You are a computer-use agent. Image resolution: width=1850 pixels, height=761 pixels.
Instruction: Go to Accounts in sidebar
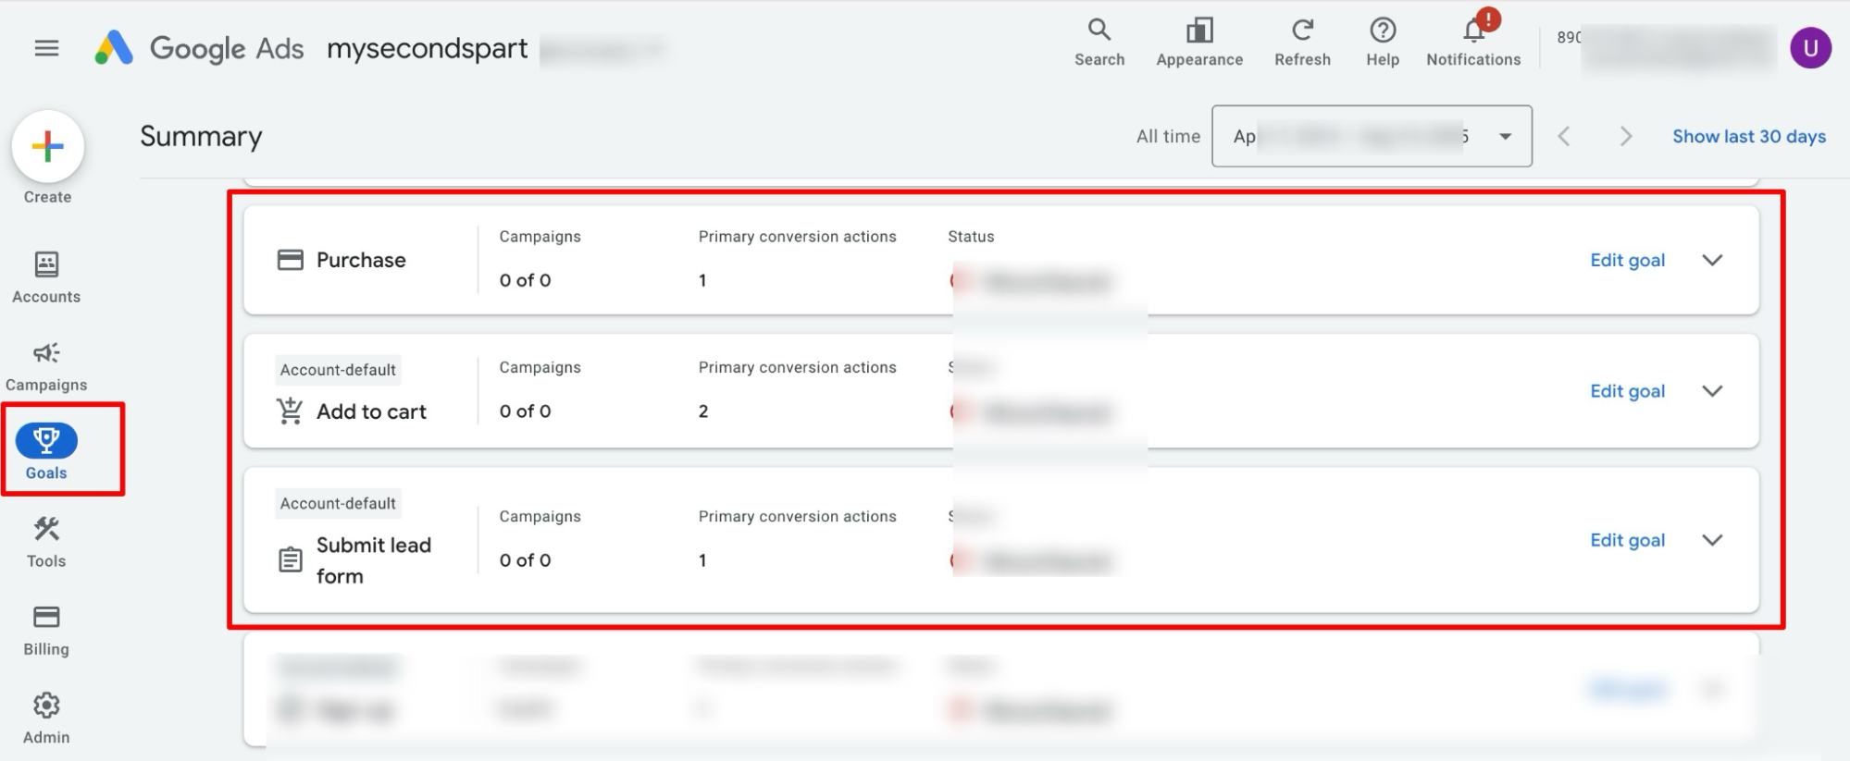tap(46, 277)
